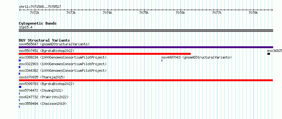
Task: Click the blue esv3322903 marker
Action: tap(19, 67)
